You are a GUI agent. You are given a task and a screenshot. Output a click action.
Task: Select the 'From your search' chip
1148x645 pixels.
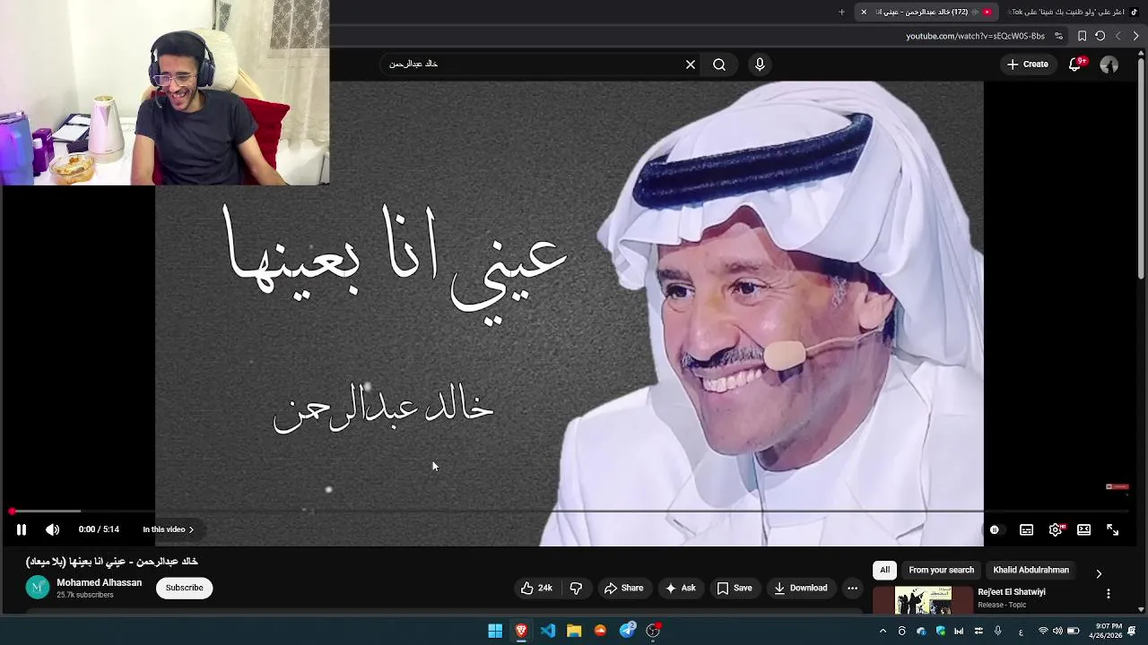click(x=941, y=570)
